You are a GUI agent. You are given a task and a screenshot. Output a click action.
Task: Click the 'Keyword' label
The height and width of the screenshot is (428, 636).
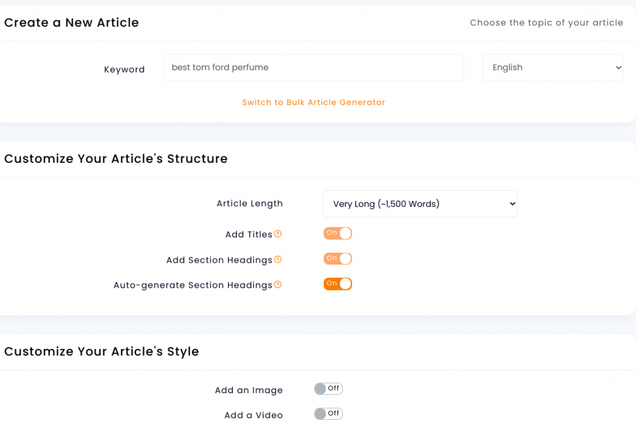coord(124,70)
